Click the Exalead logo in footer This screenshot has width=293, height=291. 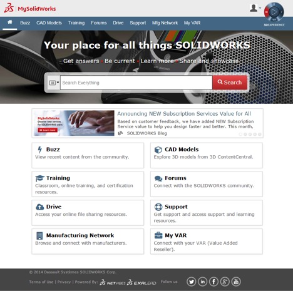[x=141, y=282]
